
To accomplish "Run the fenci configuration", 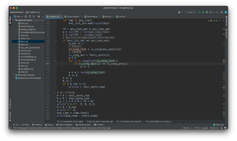I will coord(199,12).
